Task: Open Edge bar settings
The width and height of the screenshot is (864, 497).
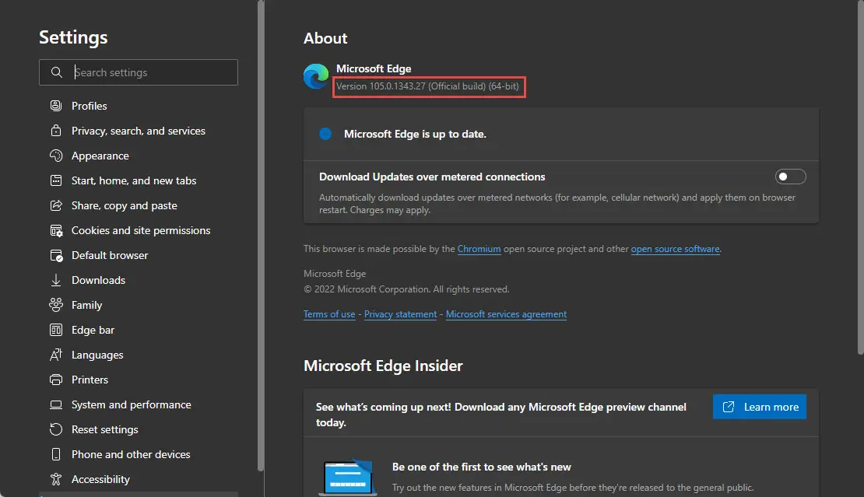Action: point(93,331)
